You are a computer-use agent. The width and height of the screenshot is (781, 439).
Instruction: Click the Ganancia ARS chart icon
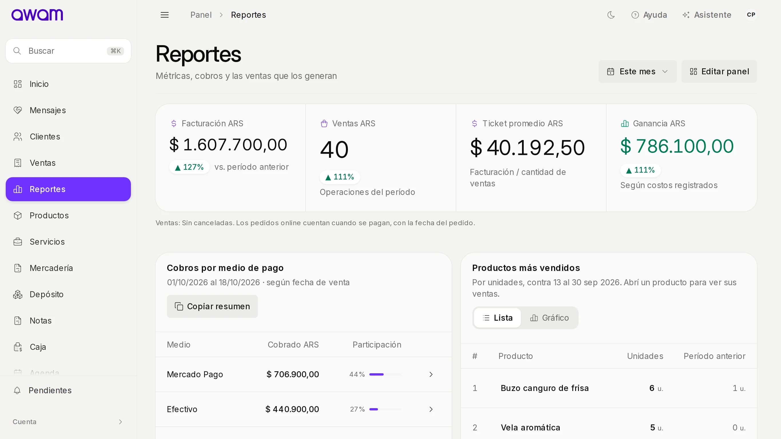point(625,123)
